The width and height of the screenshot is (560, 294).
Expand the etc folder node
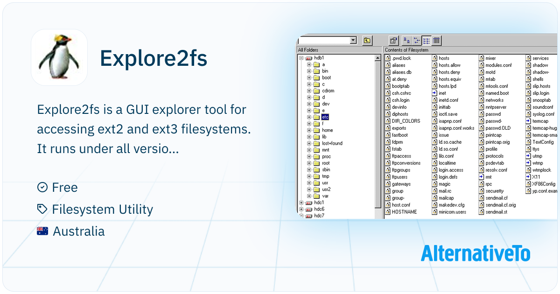click(309, 117)
